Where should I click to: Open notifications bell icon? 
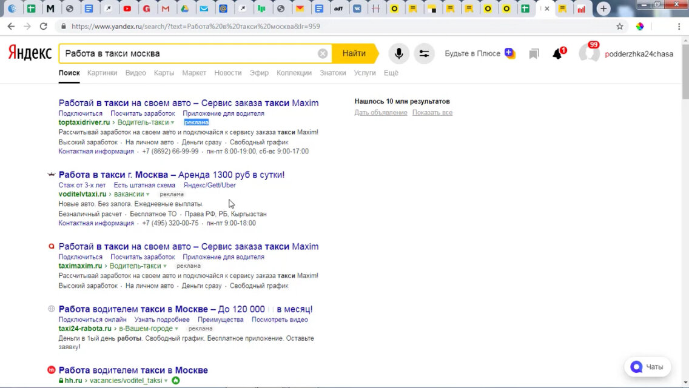(x=558, y=53)
